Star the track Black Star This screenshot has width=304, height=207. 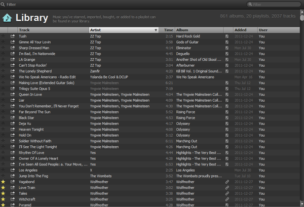pyautogui.click(x=3, y=117)
